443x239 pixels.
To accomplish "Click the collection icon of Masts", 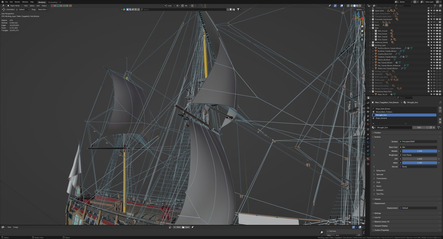I will tap(373, 25).
